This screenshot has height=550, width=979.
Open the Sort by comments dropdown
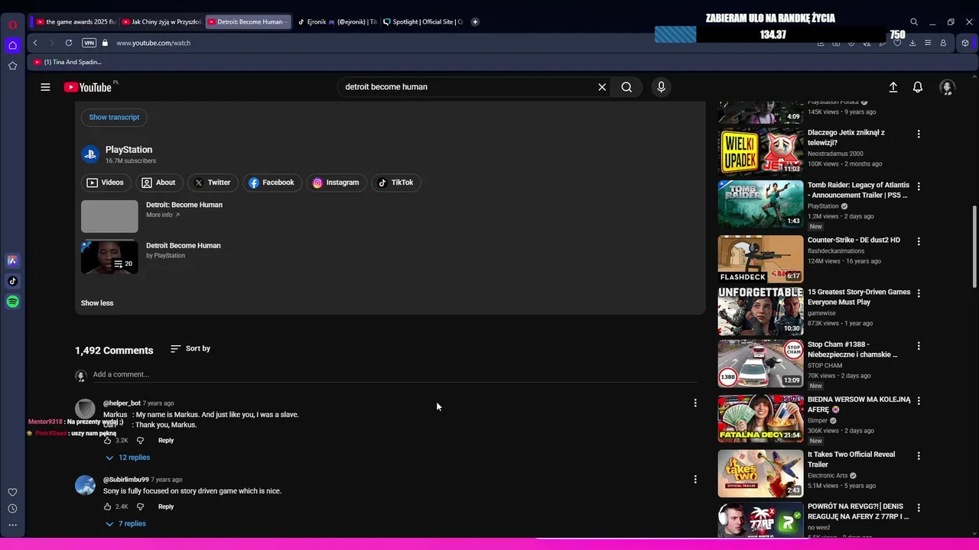point(190,348)
